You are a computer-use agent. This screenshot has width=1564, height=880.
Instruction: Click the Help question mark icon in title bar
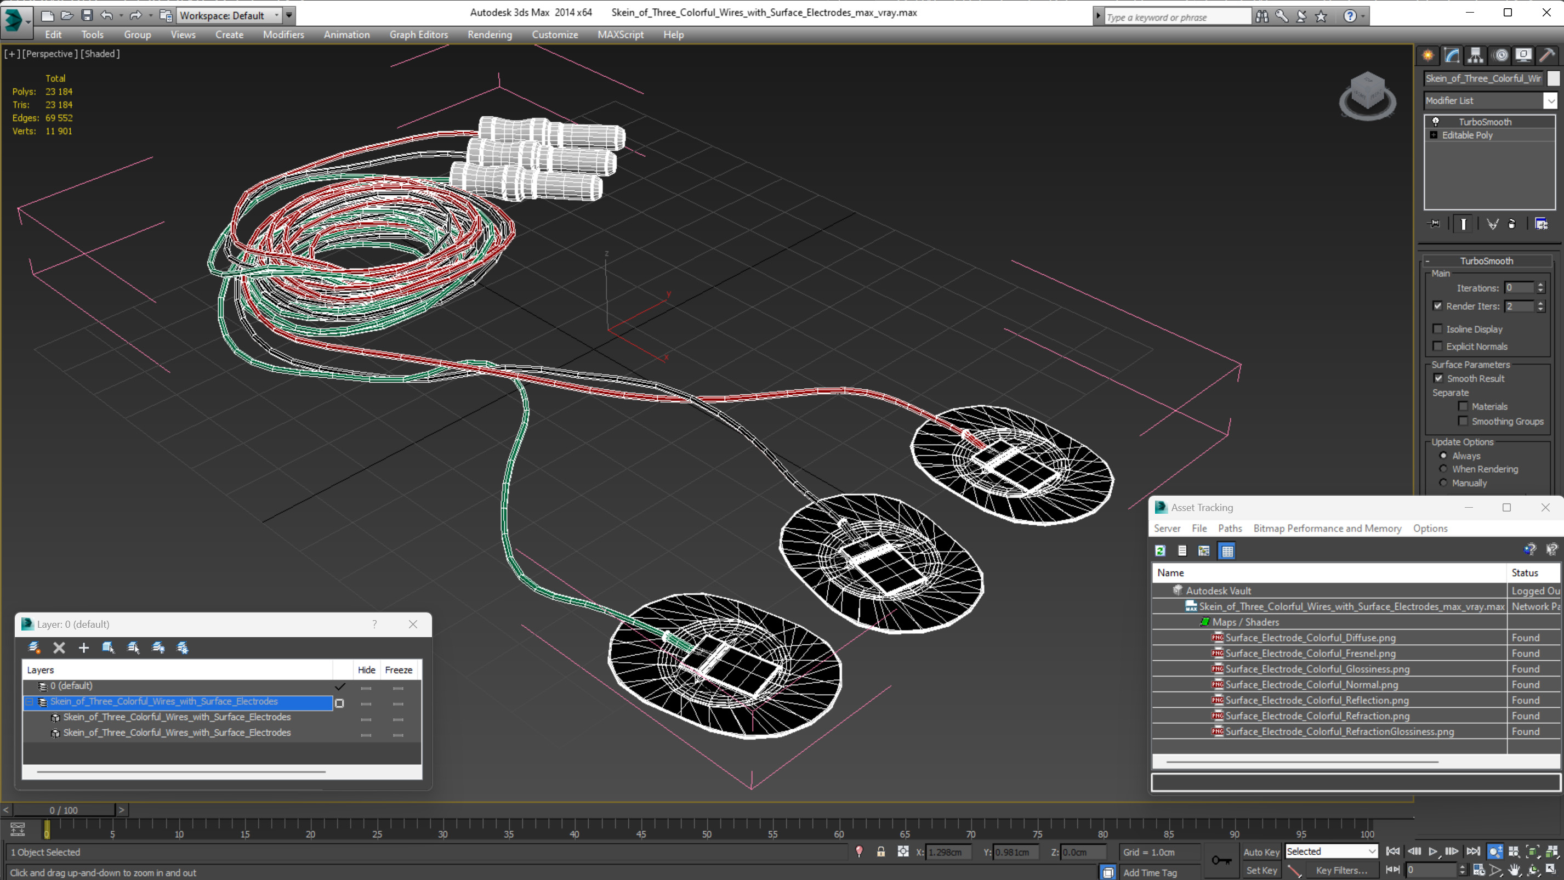1349,16
